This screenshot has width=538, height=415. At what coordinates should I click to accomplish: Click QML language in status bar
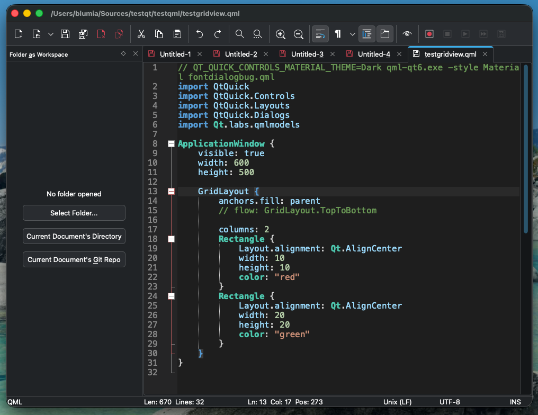(15, 402)
